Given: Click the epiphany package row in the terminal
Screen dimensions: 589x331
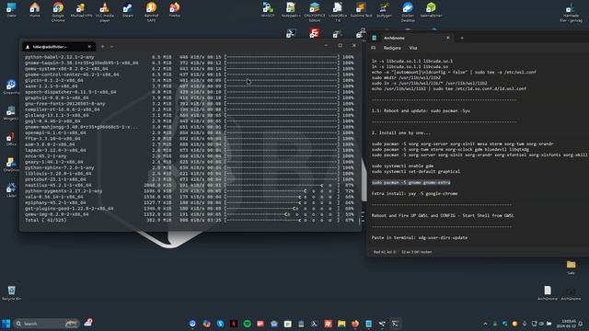Looking at the screenshot, I should pos(189,202).
